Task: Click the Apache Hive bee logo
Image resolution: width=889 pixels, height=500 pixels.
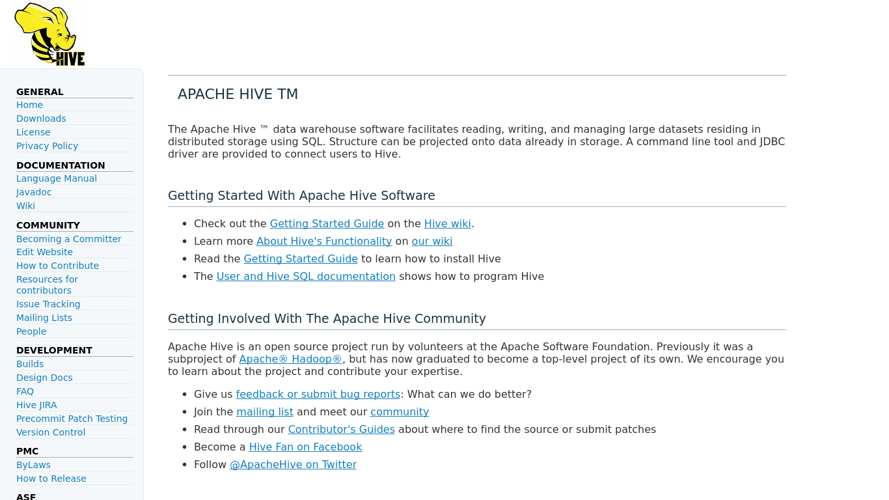Action: pos(49,33)
